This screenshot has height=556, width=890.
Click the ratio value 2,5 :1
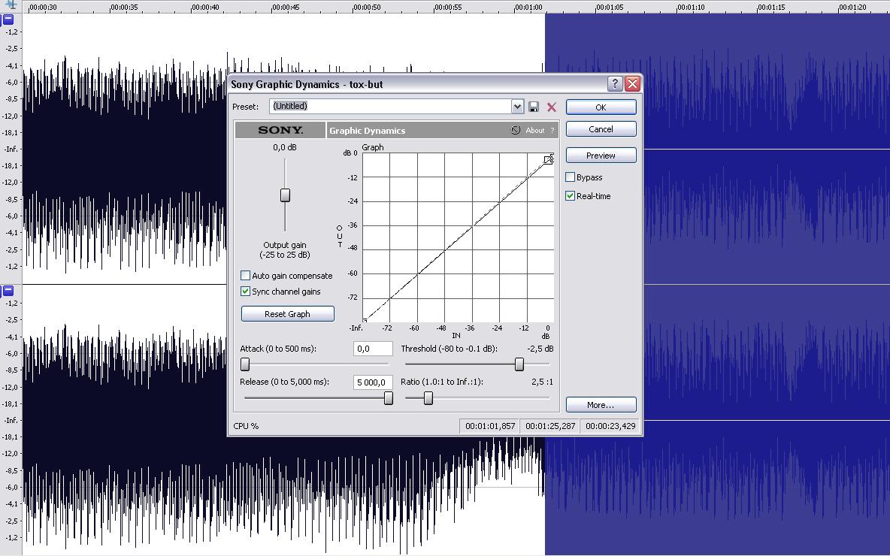tap(542, 382)
